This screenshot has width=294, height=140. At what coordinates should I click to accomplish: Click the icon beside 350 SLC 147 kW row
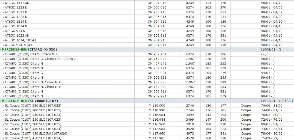[3, 120]
